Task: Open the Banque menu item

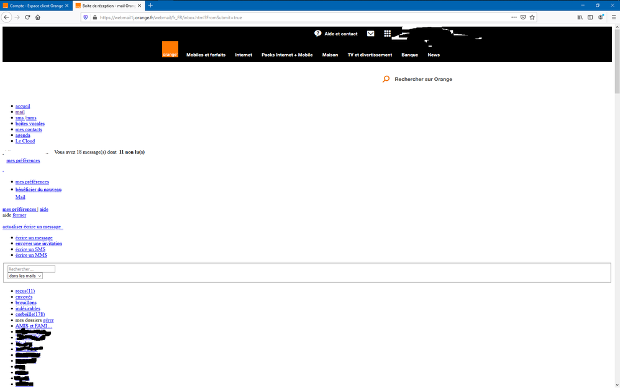Action: (x=409, y=55)
